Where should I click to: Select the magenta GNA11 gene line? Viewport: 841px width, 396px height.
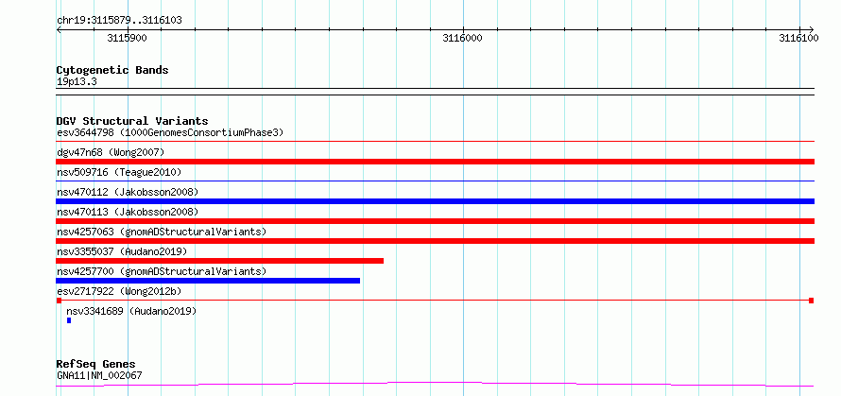[x=435, y=385]
